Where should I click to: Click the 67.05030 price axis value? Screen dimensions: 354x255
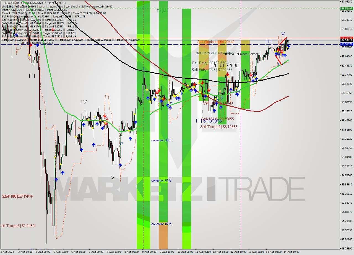347,1
